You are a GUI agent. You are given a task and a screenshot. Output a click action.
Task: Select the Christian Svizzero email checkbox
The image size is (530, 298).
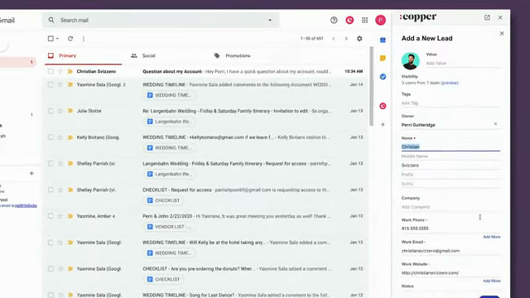click(51, 71)
